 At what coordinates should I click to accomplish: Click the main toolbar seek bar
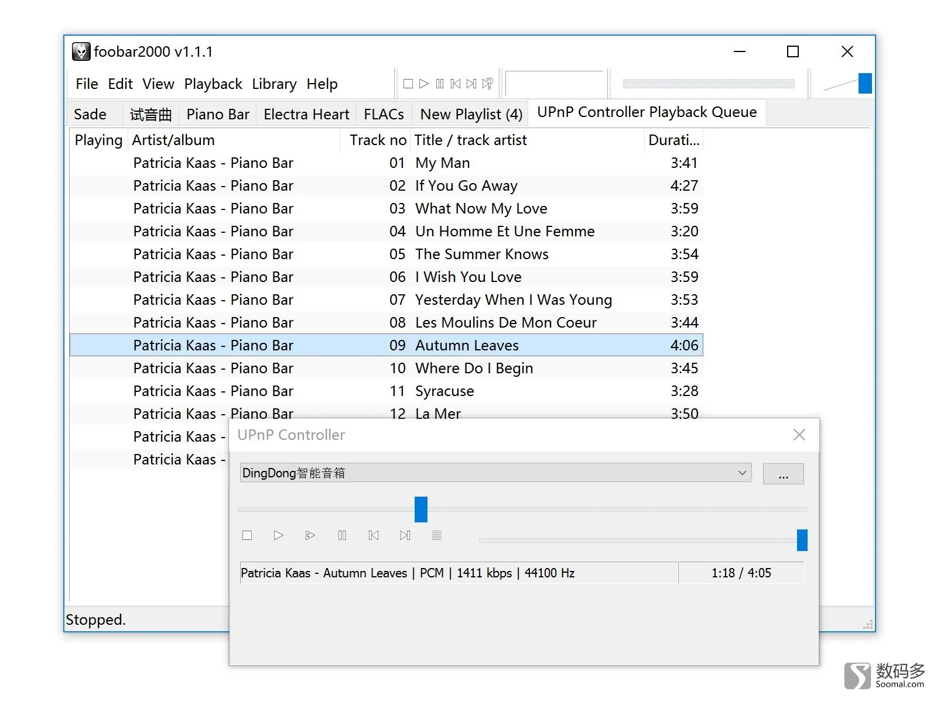[709, 84]
